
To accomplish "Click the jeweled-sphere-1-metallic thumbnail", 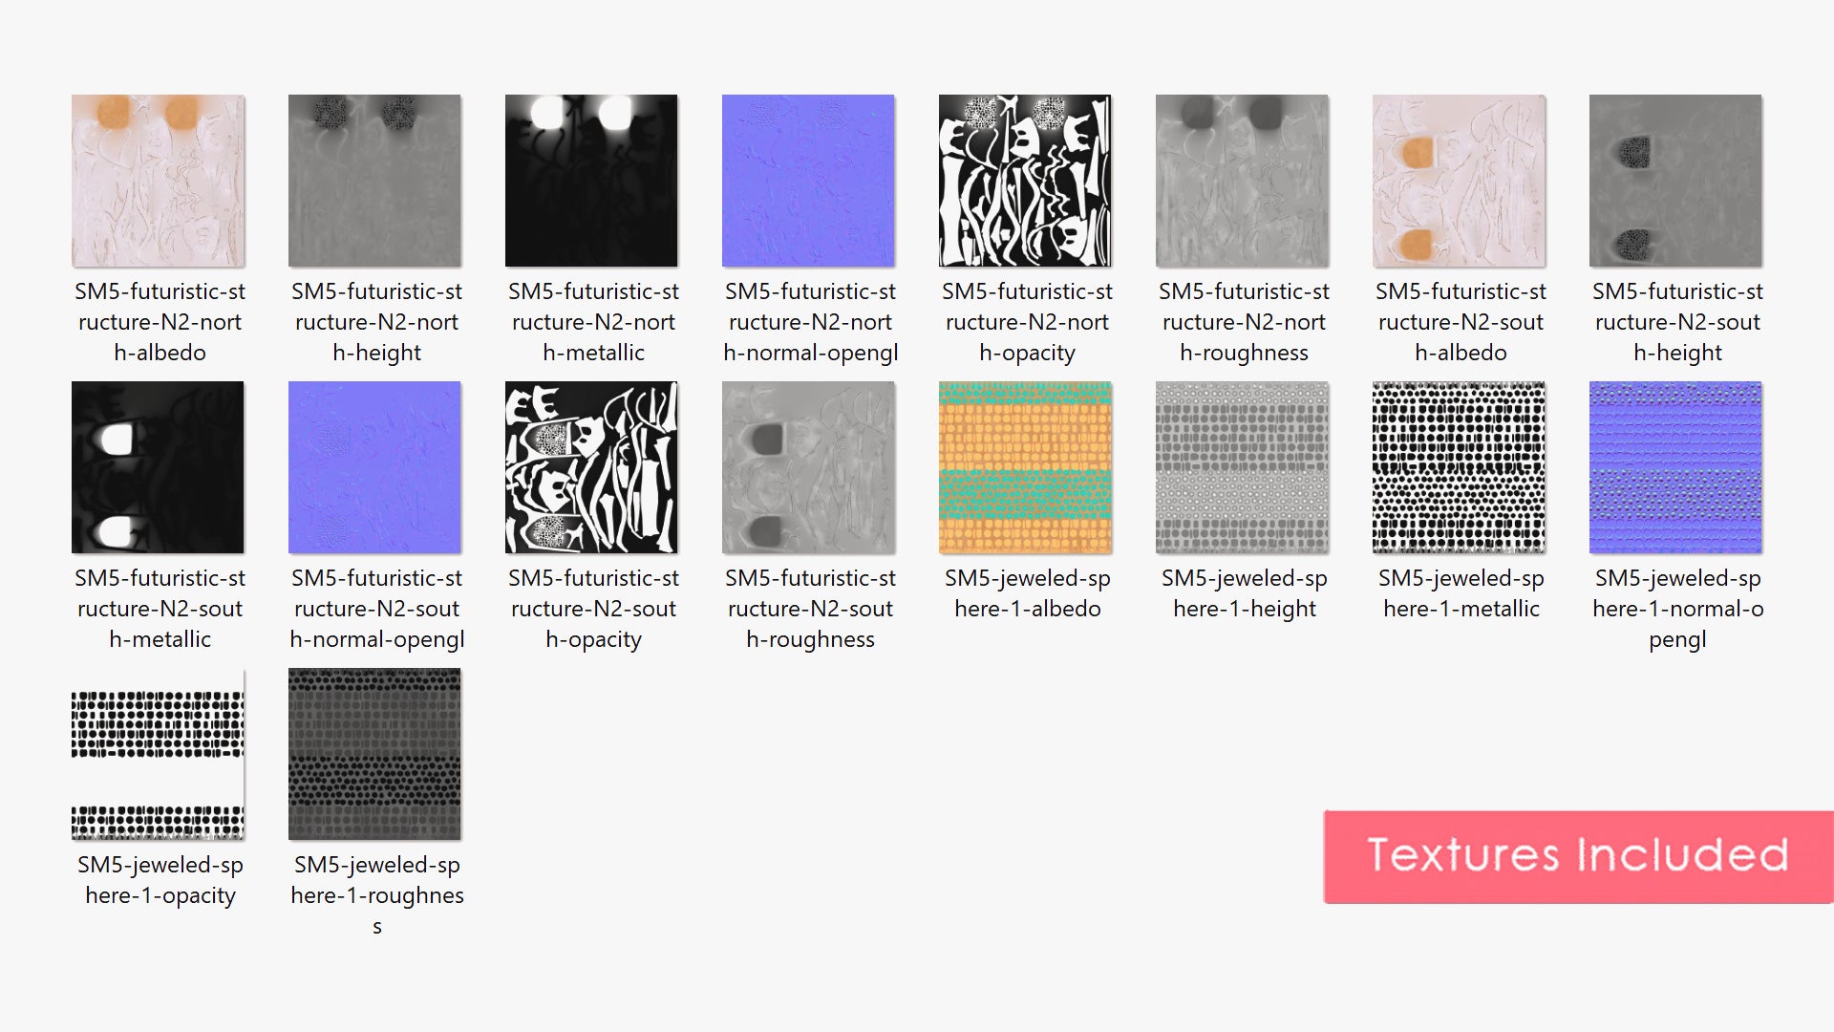I will pos(1460,467).
